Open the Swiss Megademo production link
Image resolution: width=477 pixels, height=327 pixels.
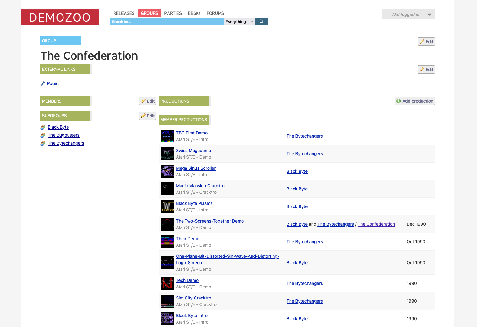tap(193, 151)
